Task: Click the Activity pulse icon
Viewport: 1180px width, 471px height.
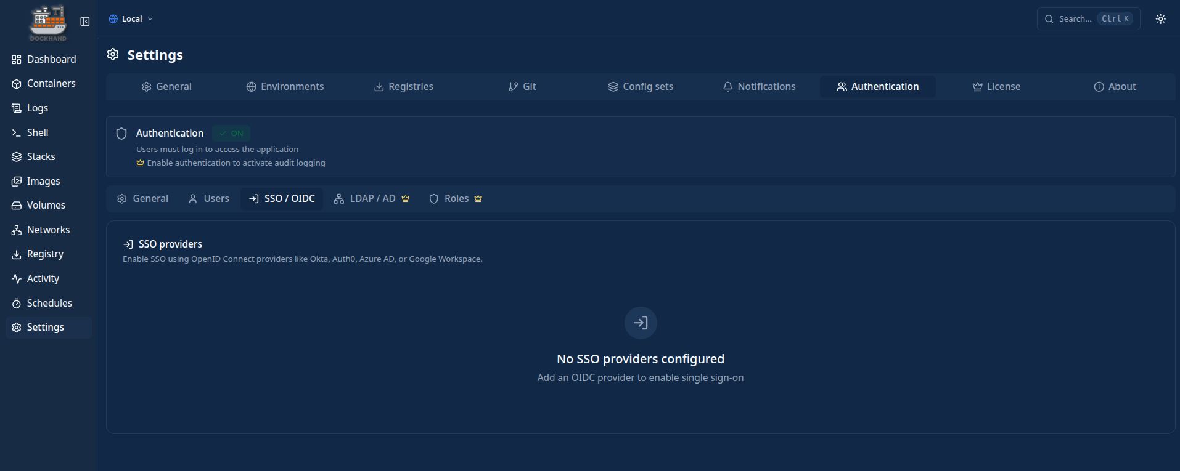Action: (17, 279)
